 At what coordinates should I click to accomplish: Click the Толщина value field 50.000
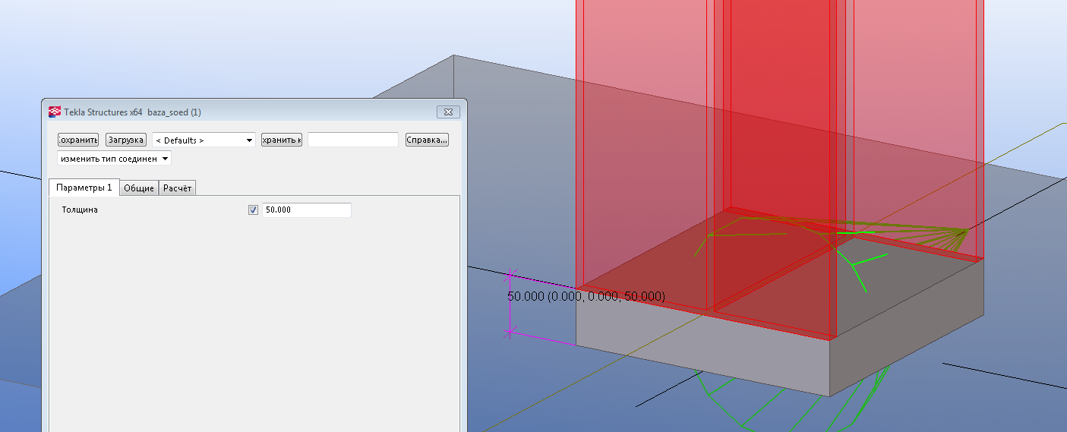[x=307, y=210]
